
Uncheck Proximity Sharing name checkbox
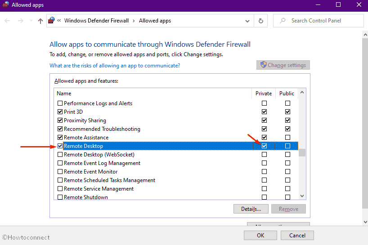[x=60, y=120]
